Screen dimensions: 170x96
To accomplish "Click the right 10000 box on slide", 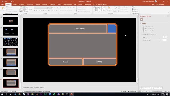I will coord(100,62).
